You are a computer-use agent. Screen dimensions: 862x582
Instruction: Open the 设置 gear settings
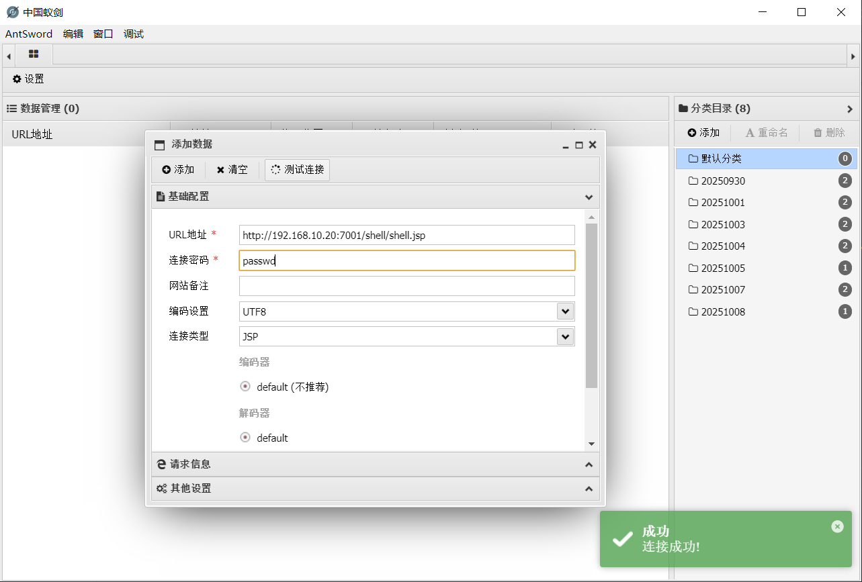click(28, 79)
